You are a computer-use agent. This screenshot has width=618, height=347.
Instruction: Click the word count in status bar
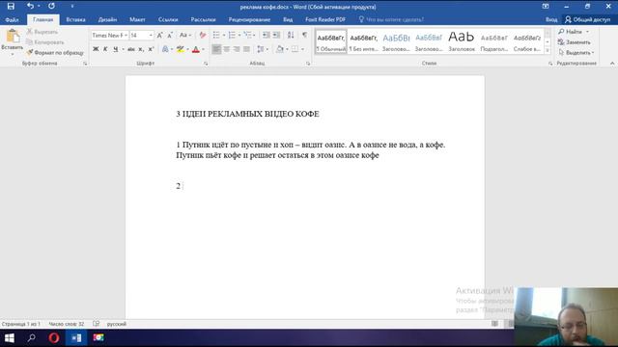(x=67, y=324)
